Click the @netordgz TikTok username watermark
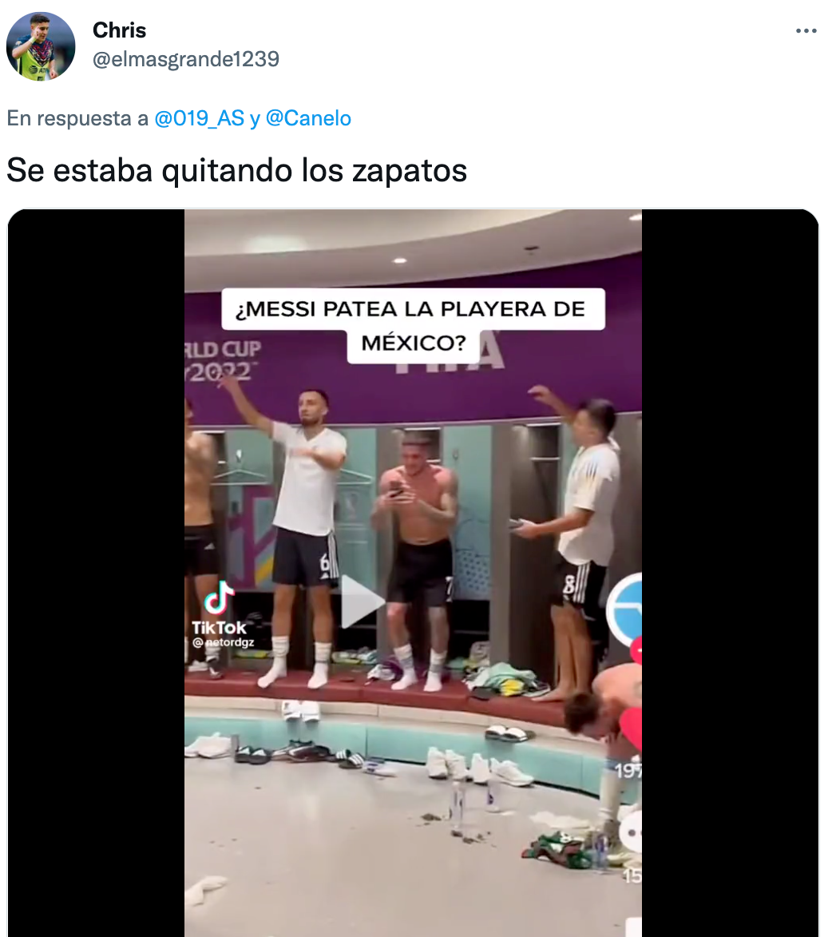The width and height of the screenshot is (836, 937). 224,642
